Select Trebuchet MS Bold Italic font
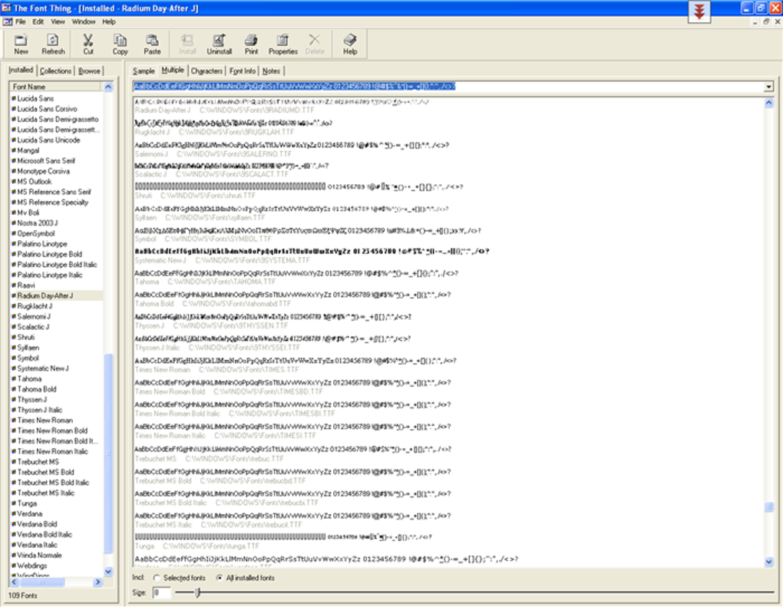 (53, 482)
